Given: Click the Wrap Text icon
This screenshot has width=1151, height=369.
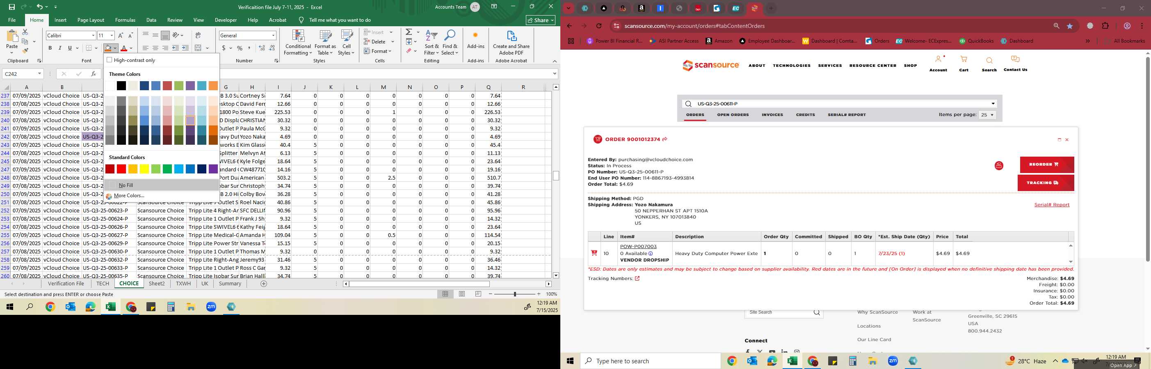Looking at the screenshot, I should (198, 35).
